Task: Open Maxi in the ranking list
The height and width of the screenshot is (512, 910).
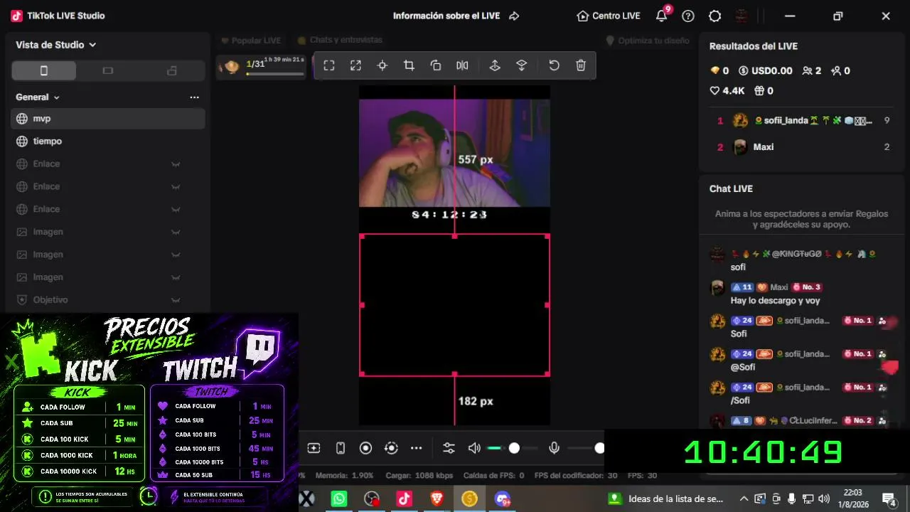Action: point(802,147)
